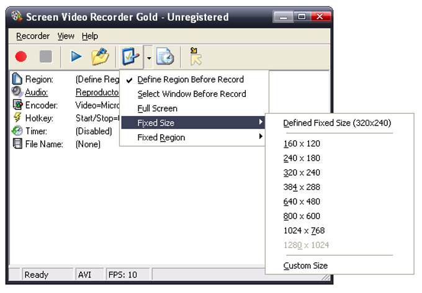Toggle Define Region Before Record option
The height and width of the screenshot is (293, 422).
(194, 79)
